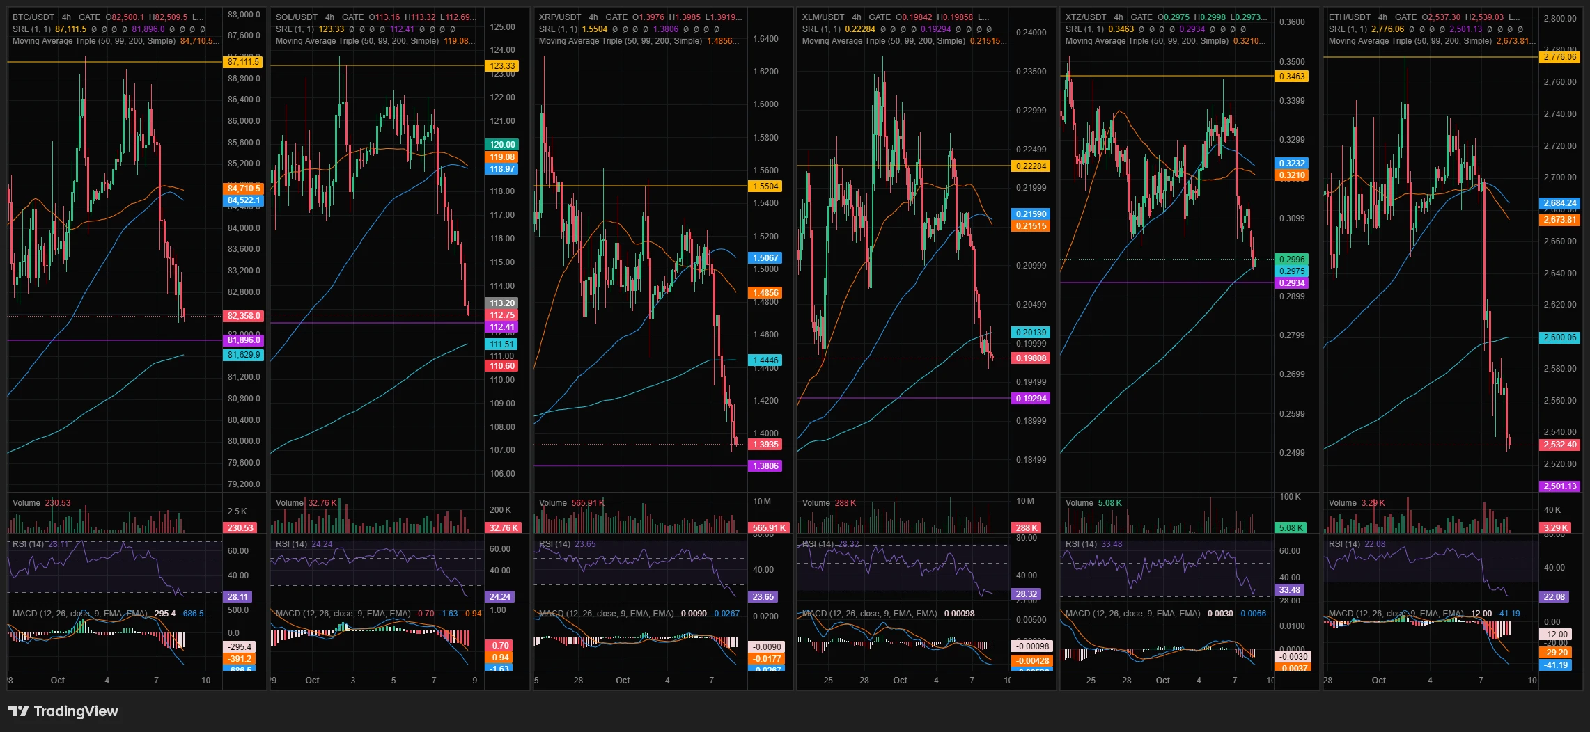
Task: Click the yellow 0.3463 label in XTZ chart
Action: [1291, 77]
